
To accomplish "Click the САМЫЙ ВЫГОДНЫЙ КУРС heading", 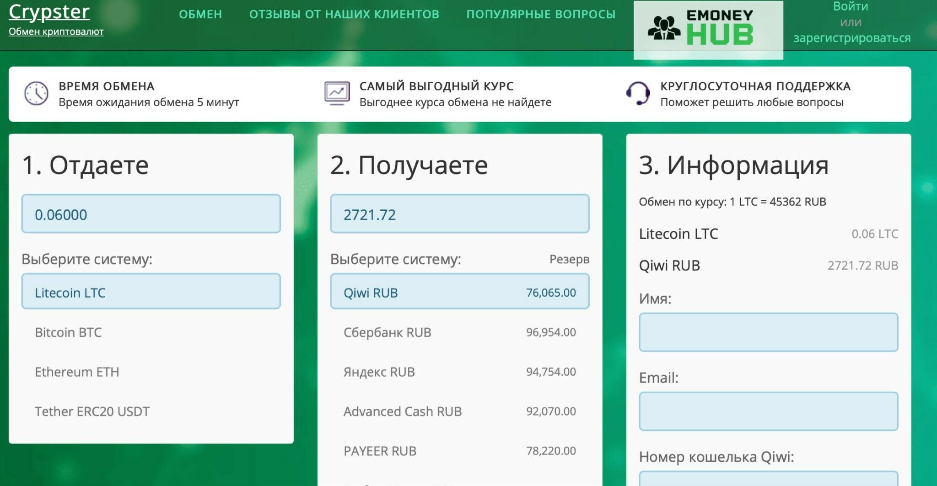I will 436,86.
